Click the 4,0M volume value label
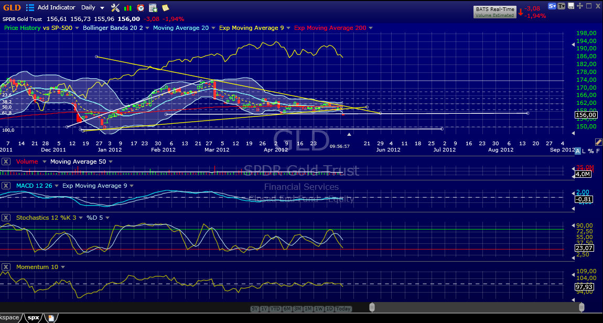The width and height of the screenshot is (603, 323). coord(583,174)
